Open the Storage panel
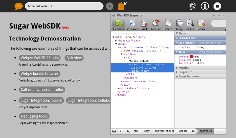Viewport: 236px width, 138px height. (179, 25)
